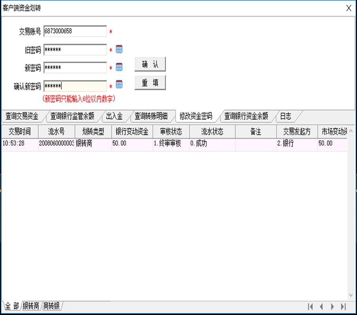Switch to 查询银行资金余额 tab
Viewport: 357px width, 315px height.
246,116
